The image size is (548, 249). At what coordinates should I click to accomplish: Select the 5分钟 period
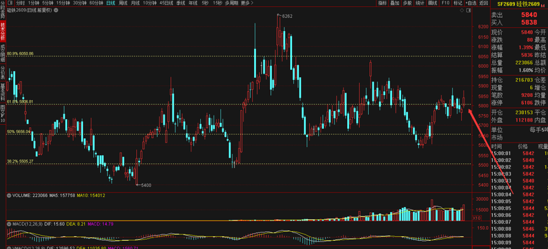tap(48, 3)
